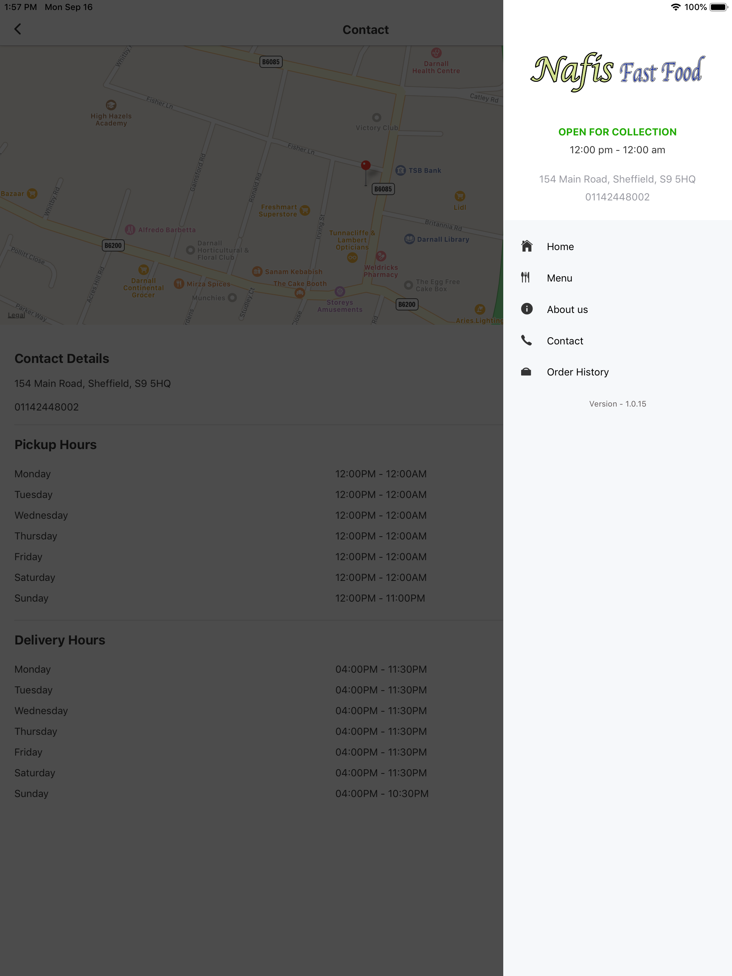Open the Legal link on map
This screenshot has height=976, width=732.
(x=16, y=315)
